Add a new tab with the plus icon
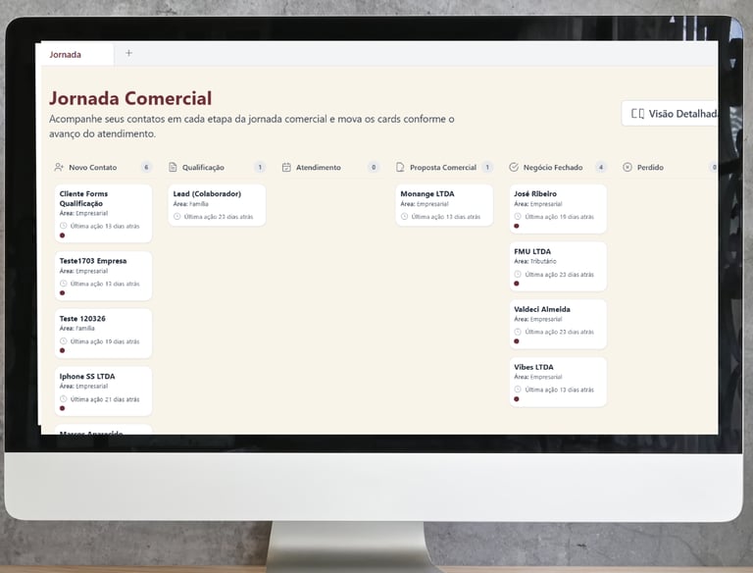Image resolution: width=753 pixels, height=573 pixels. (128, 53)
